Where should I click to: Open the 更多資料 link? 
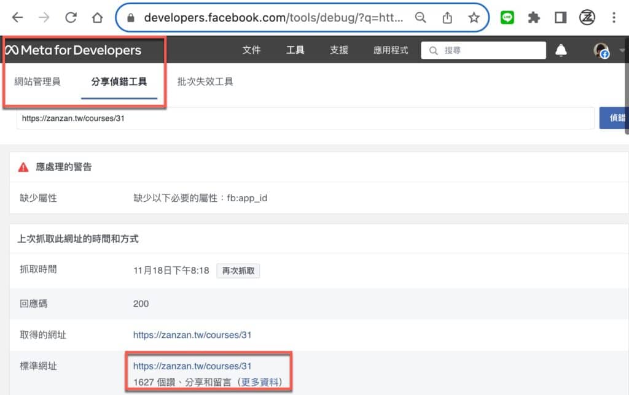pos(260,382)
